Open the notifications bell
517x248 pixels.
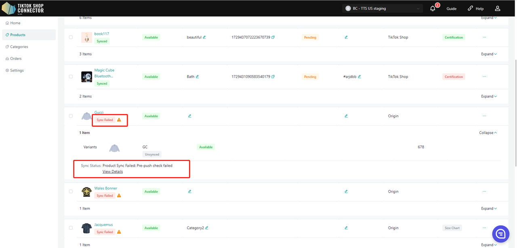433,8
